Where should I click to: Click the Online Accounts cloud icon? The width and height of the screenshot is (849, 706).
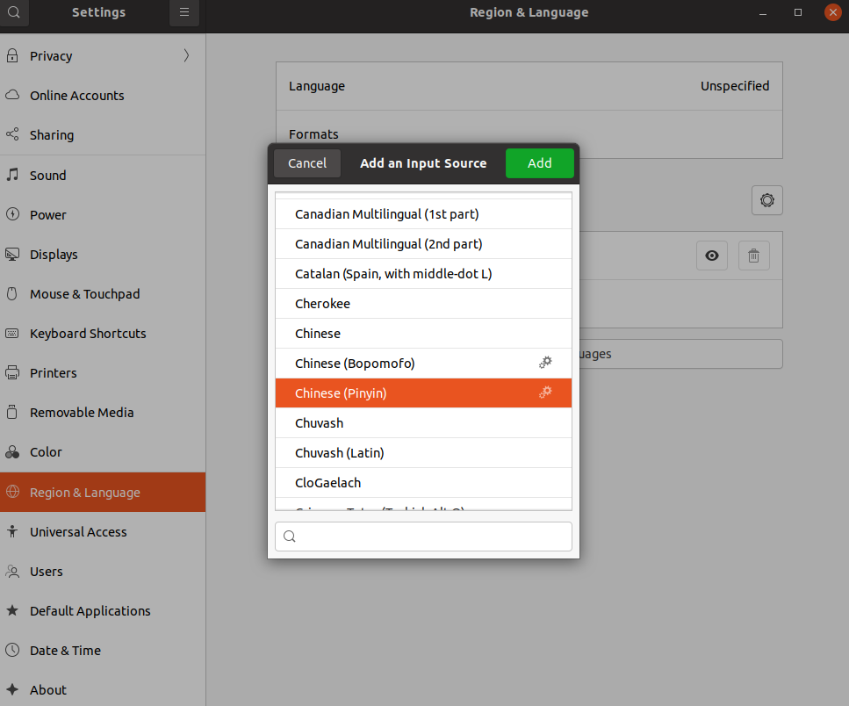tap(12, 96)
